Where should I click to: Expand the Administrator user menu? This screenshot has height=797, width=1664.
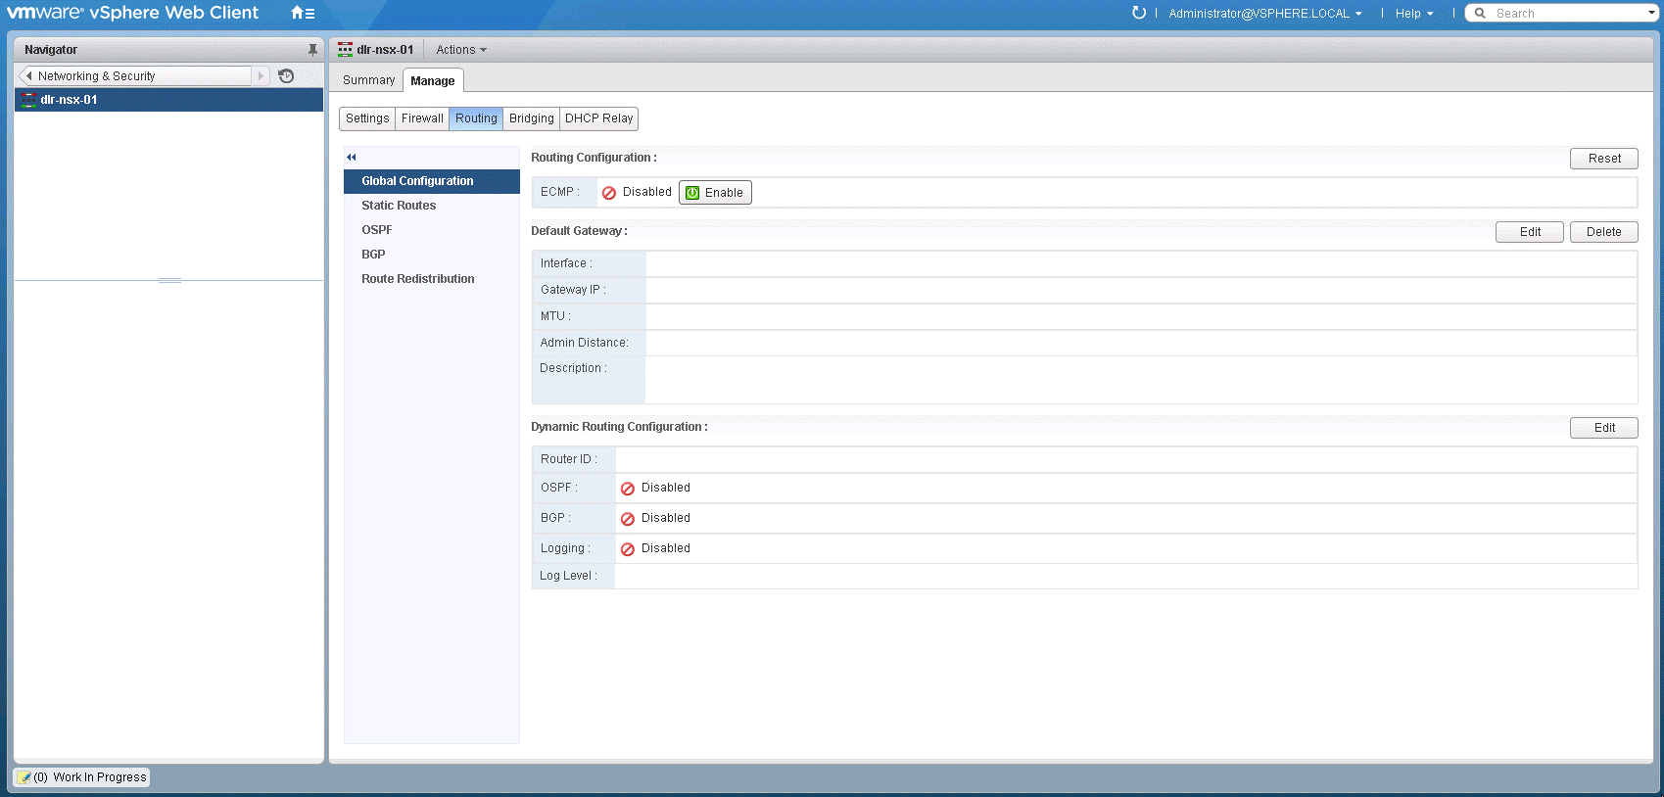coord(1264,14)
